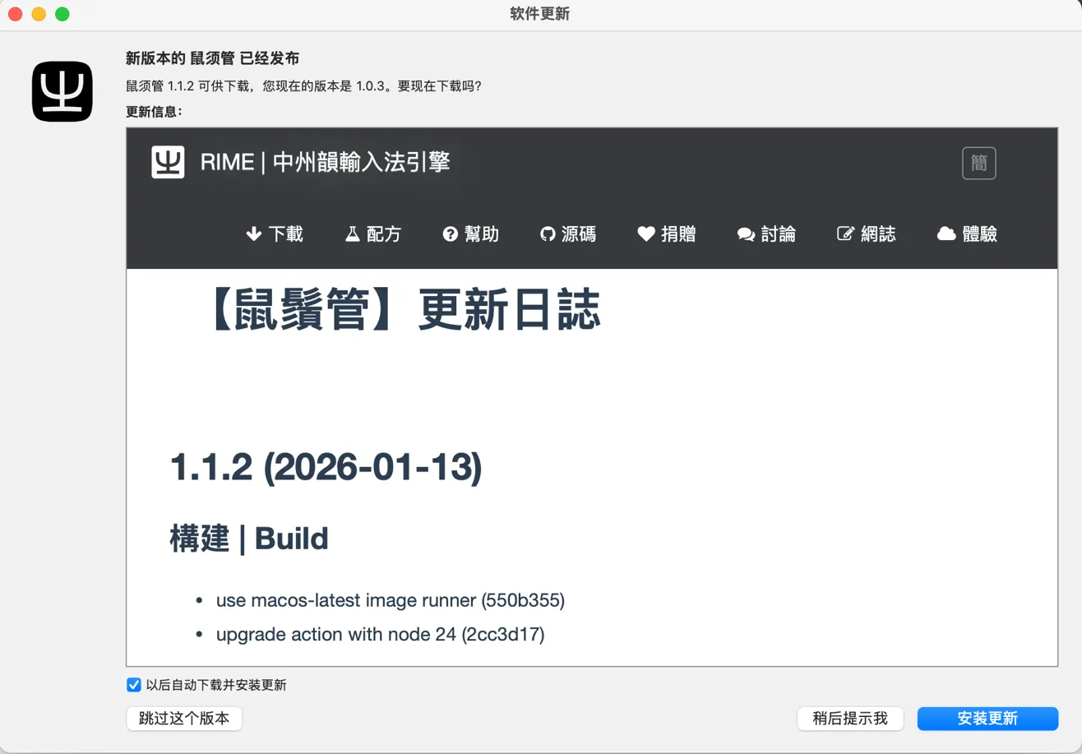Close the 软件更新 window with red button
1082x754 pixels.
(x=15, y=14)
